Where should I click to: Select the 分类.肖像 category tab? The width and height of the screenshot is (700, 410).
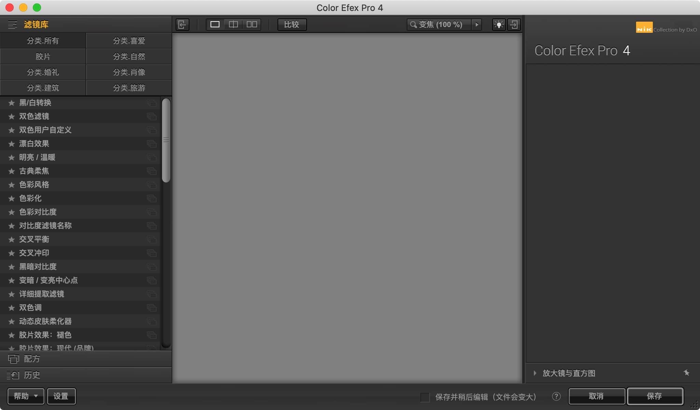click(x=129, y=72)
